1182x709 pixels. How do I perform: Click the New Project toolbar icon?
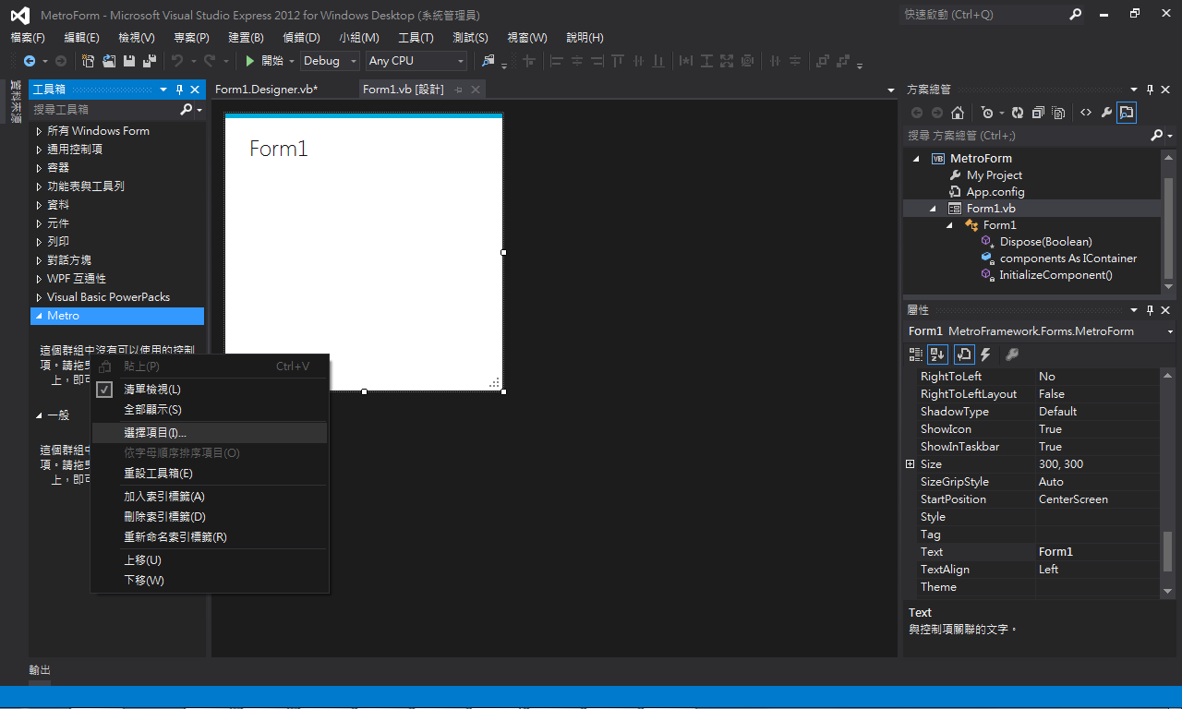[x=89, y=61]
